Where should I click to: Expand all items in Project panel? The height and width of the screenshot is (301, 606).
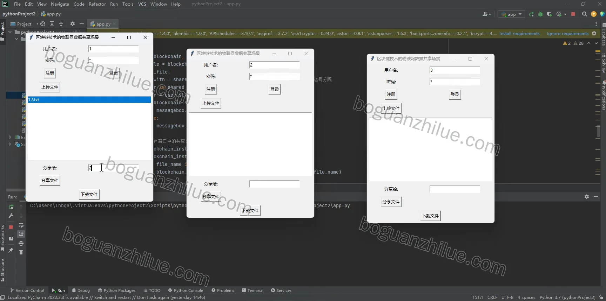(x=52, y=24)
